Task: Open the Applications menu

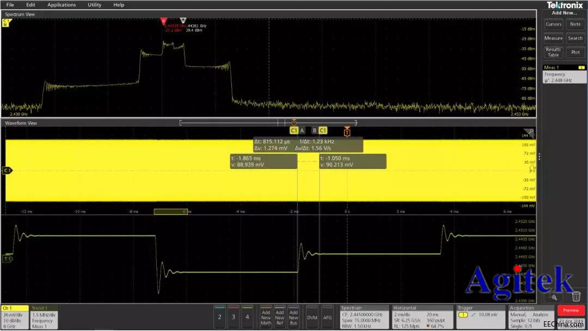Action: [62, 5]
